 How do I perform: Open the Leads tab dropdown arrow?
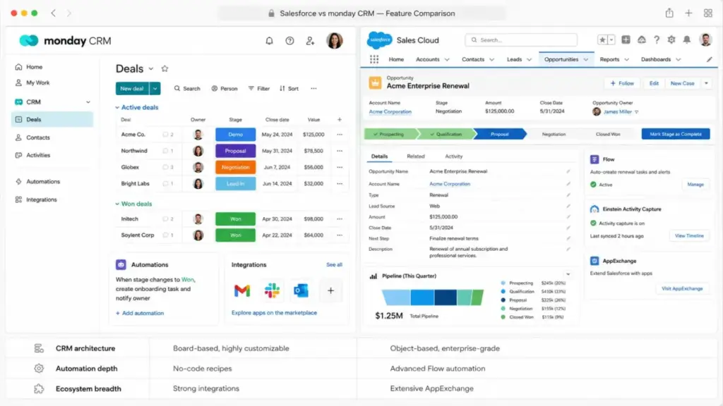click(529, 59)
